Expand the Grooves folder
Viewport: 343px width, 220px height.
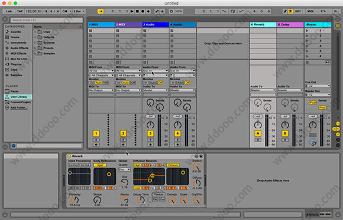[35, 43]
